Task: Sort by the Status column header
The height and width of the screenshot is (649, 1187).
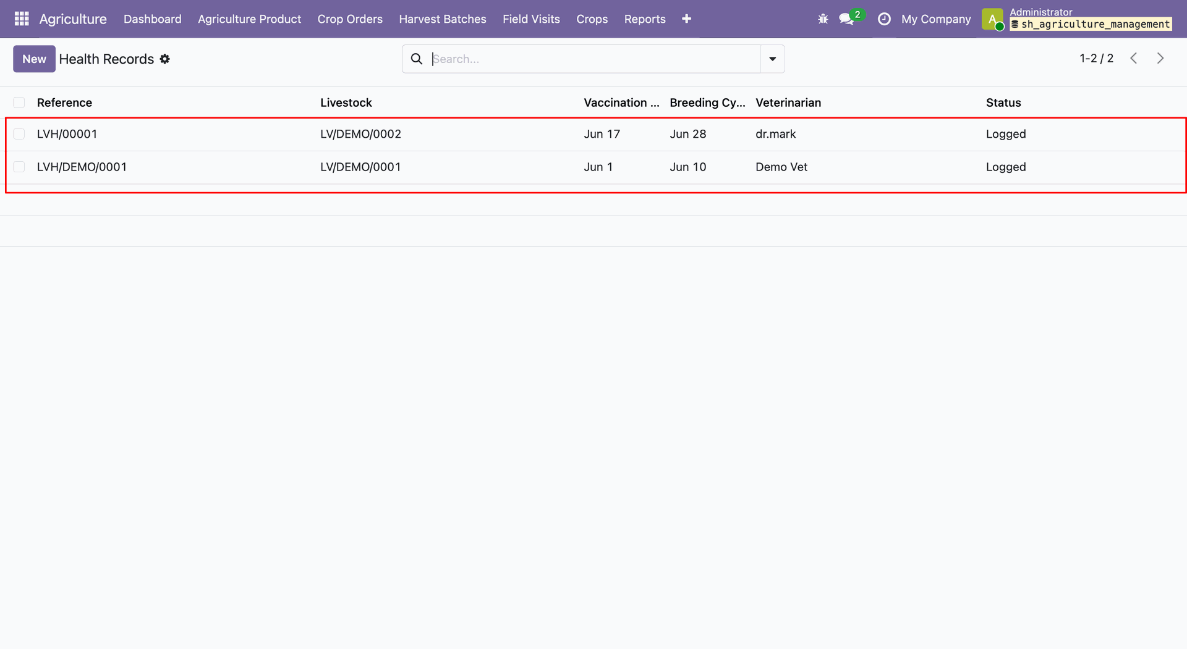Action: pos(1003,103)
